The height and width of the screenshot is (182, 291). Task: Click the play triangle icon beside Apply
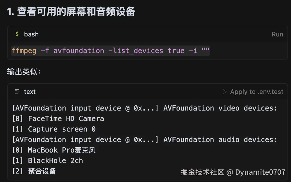point(225,92)
